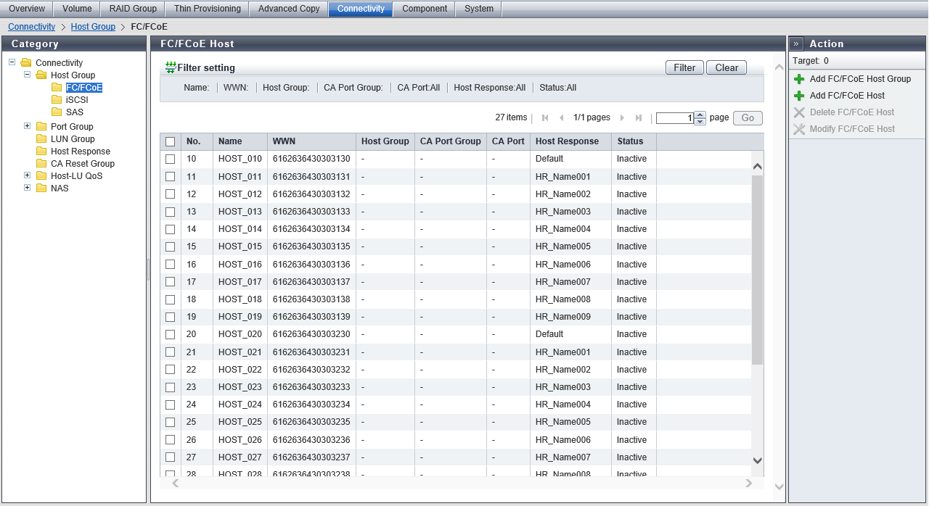Click the iSCSI folder icon in tree
Screen dimensions: 929x506
[57, 100]
